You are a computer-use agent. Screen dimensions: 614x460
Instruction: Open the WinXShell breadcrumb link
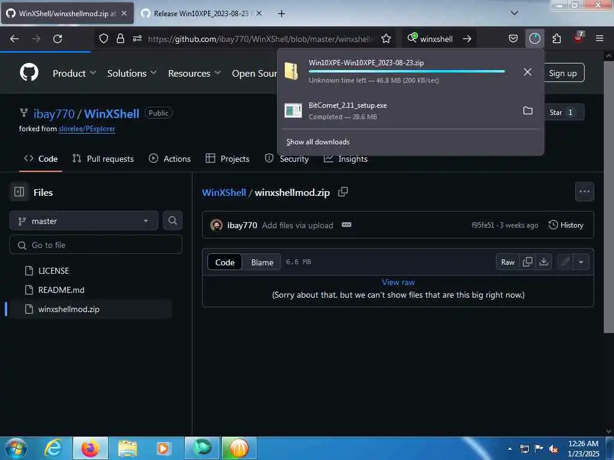click(224, 192)
